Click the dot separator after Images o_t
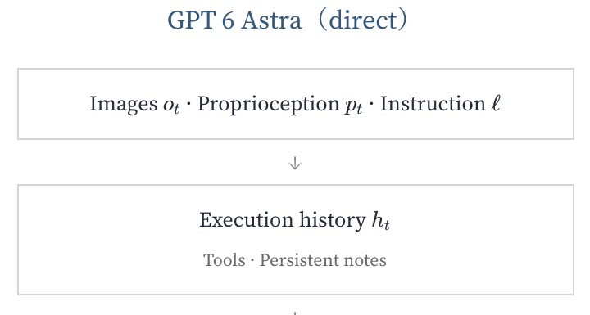590x315 pixels. pyautogui.click(x=188, y=104)
